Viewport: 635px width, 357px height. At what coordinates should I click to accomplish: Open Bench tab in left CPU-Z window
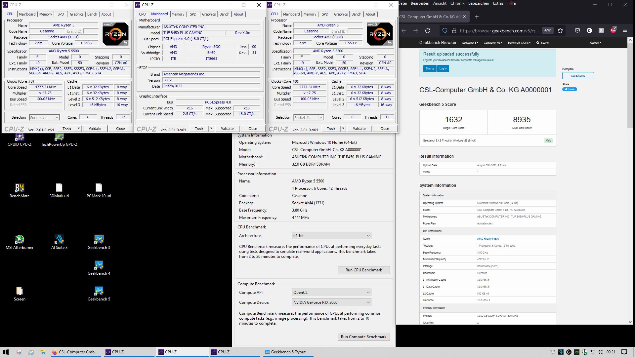pos(92,14)
